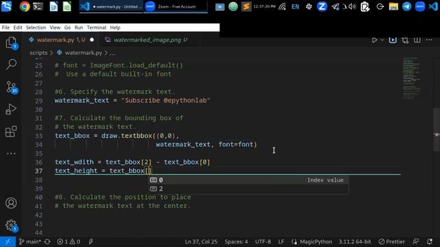Change encoding via UTF-8
This screenshot has width=440, height=247.
pyautogui.click(x=263, y=242)
